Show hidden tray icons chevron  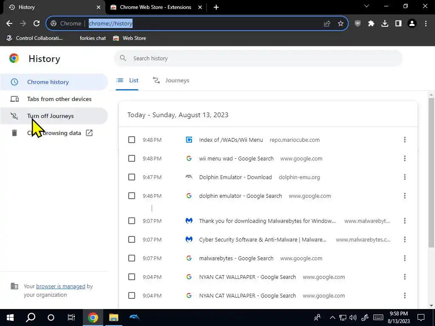332,318
